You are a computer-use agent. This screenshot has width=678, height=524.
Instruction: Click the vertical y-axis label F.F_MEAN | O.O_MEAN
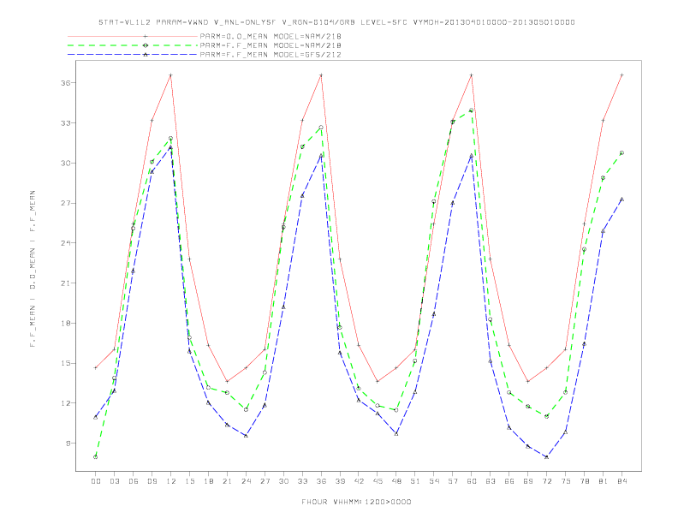coord(33,269)
